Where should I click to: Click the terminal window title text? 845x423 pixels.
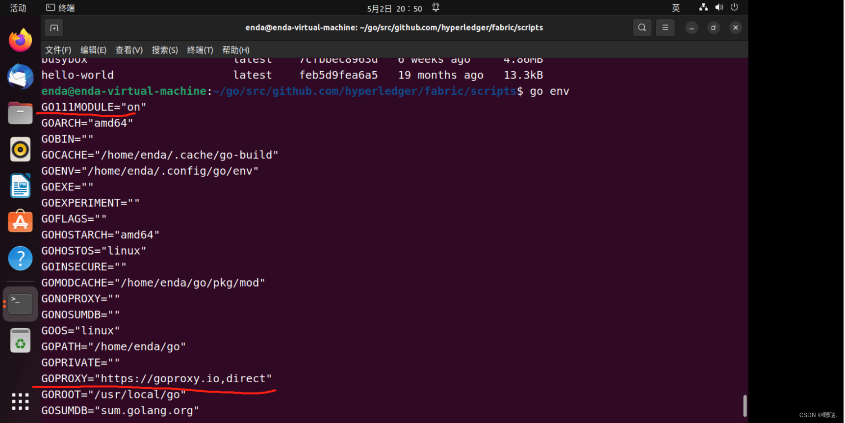click(394, 28)
